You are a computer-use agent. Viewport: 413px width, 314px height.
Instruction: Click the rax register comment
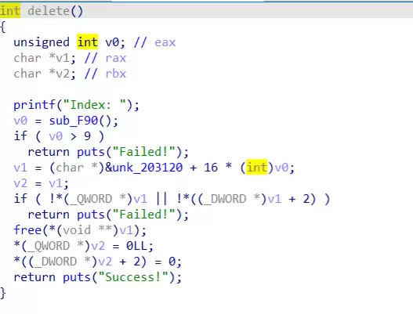tap(116, 58)
